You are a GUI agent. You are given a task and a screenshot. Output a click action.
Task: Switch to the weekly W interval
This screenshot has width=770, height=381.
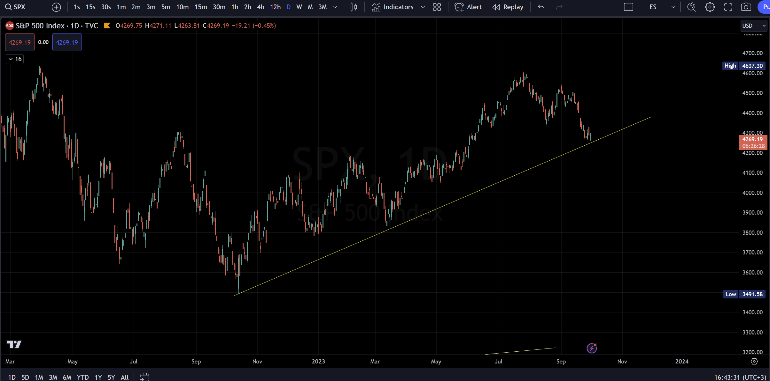(x=299, y=7)
